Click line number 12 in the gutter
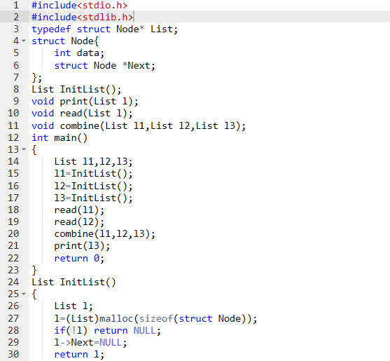The width and height of the screenshot is (390, 361). (x=13, y=137)
